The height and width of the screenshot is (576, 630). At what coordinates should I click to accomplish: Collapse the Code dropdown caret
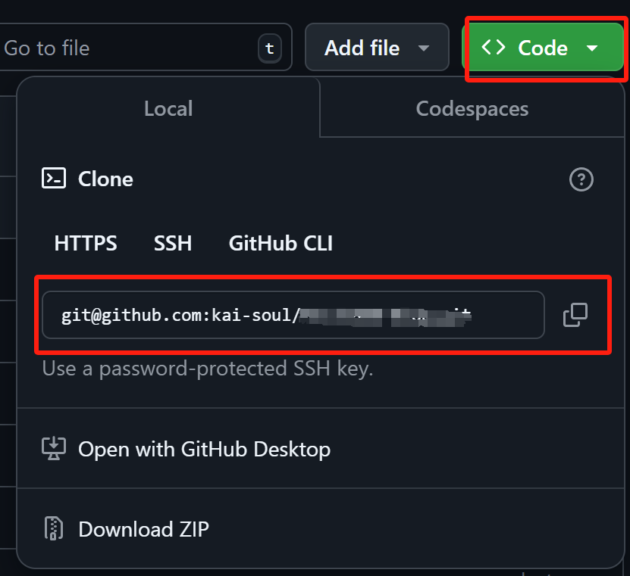click(592, 48)
